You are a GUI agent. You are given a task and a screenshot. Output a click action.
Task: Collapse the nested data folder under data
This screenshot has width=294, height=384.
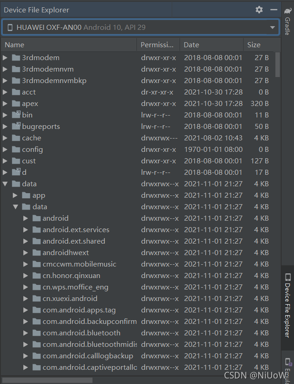(x=16, y=207)
